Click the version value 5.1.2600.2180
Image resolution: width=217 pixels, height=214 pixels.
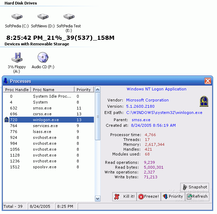140,106
